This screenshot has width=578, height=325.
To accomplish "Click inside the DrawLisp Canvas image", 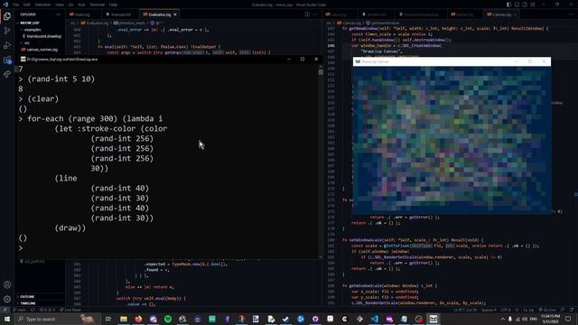I will tap(452, 139).
